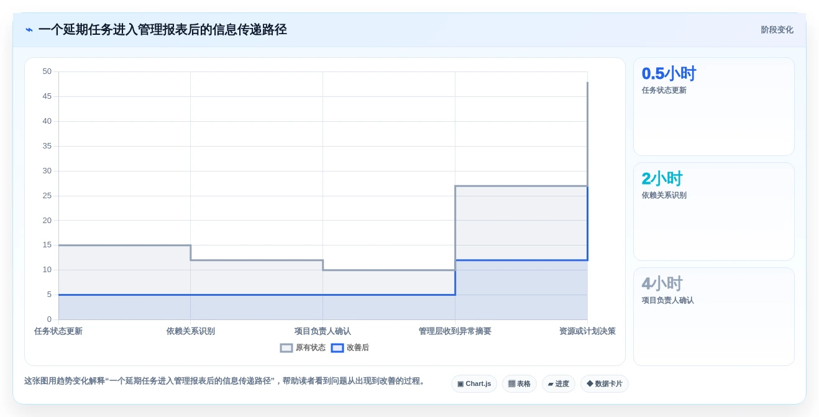Toggle the 原有状态 legend swatch
This screenshot has width=819, height=417.
click(x=286, y=348)
